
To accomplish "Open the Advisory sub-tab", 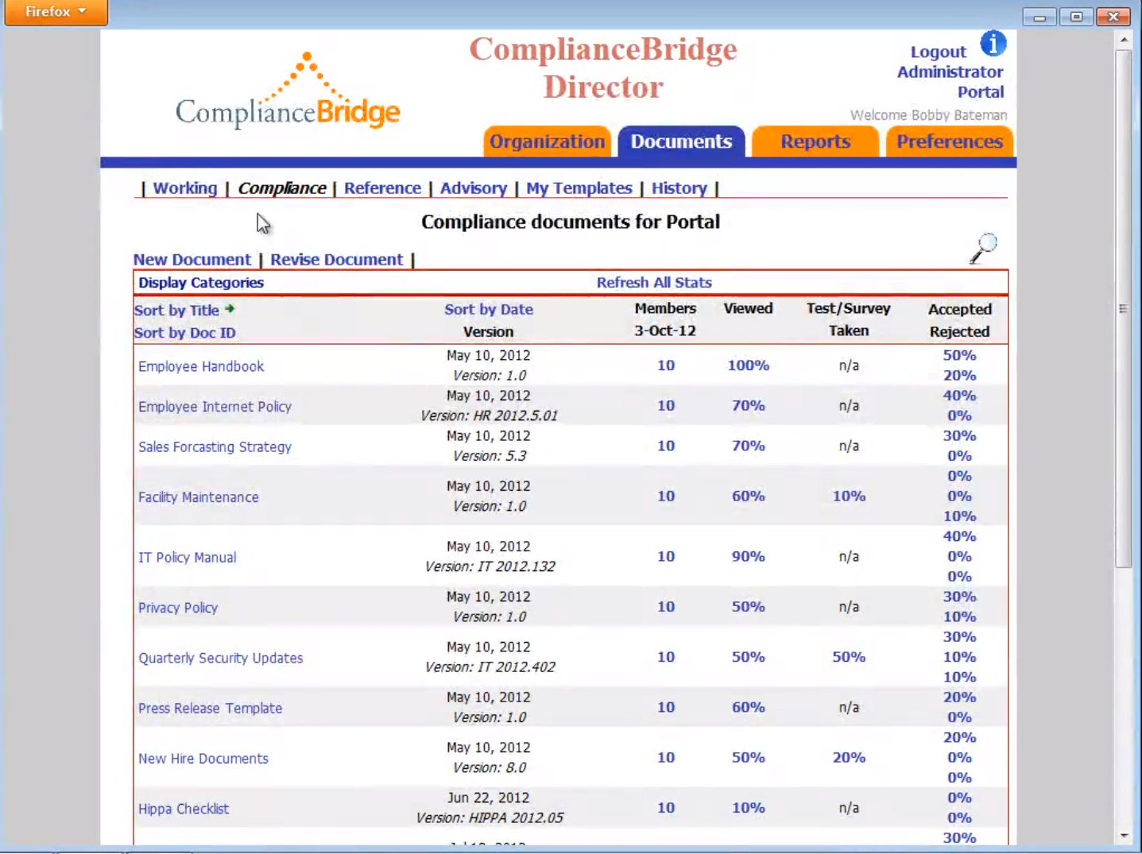I will point(474,188).
